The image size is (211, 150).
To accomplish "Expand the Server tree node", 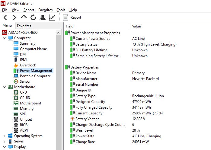I will 4,141.
